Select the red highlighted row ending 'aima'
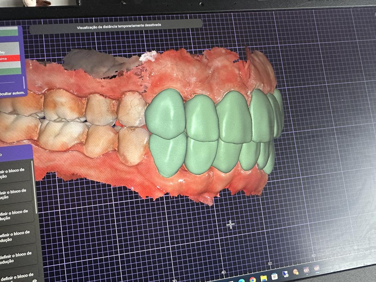The image size is (376, 282). [x=10, y=59]
